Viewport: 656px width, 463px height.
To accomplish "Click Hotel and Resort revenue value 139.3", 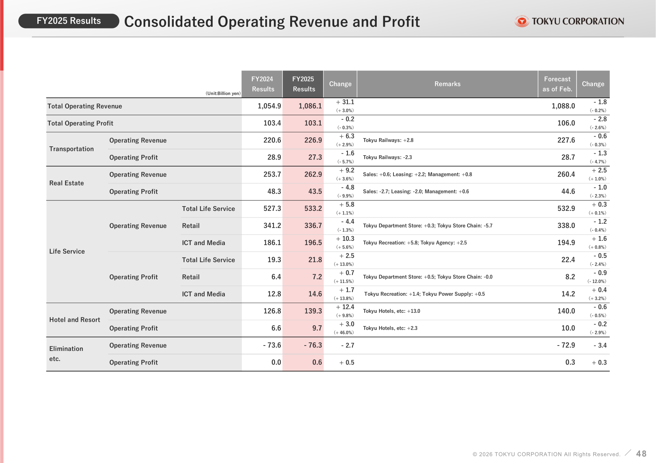I will point(313,312).
